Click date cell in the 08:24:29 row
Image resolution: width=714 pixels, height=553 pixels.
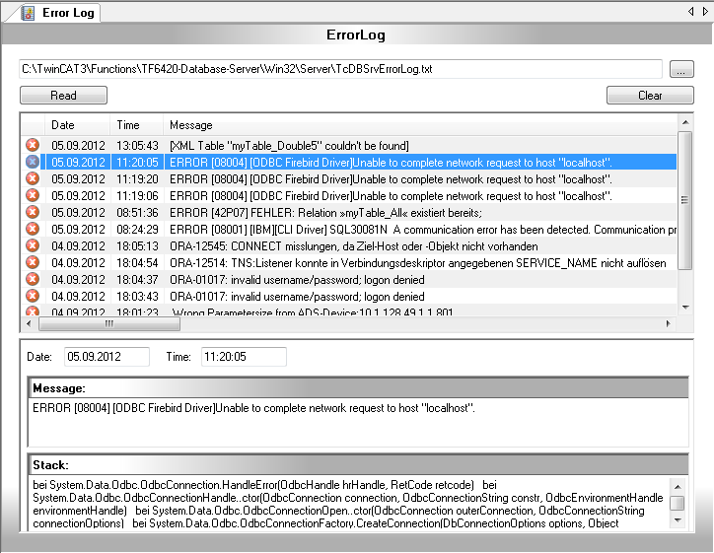pos(78,230)
